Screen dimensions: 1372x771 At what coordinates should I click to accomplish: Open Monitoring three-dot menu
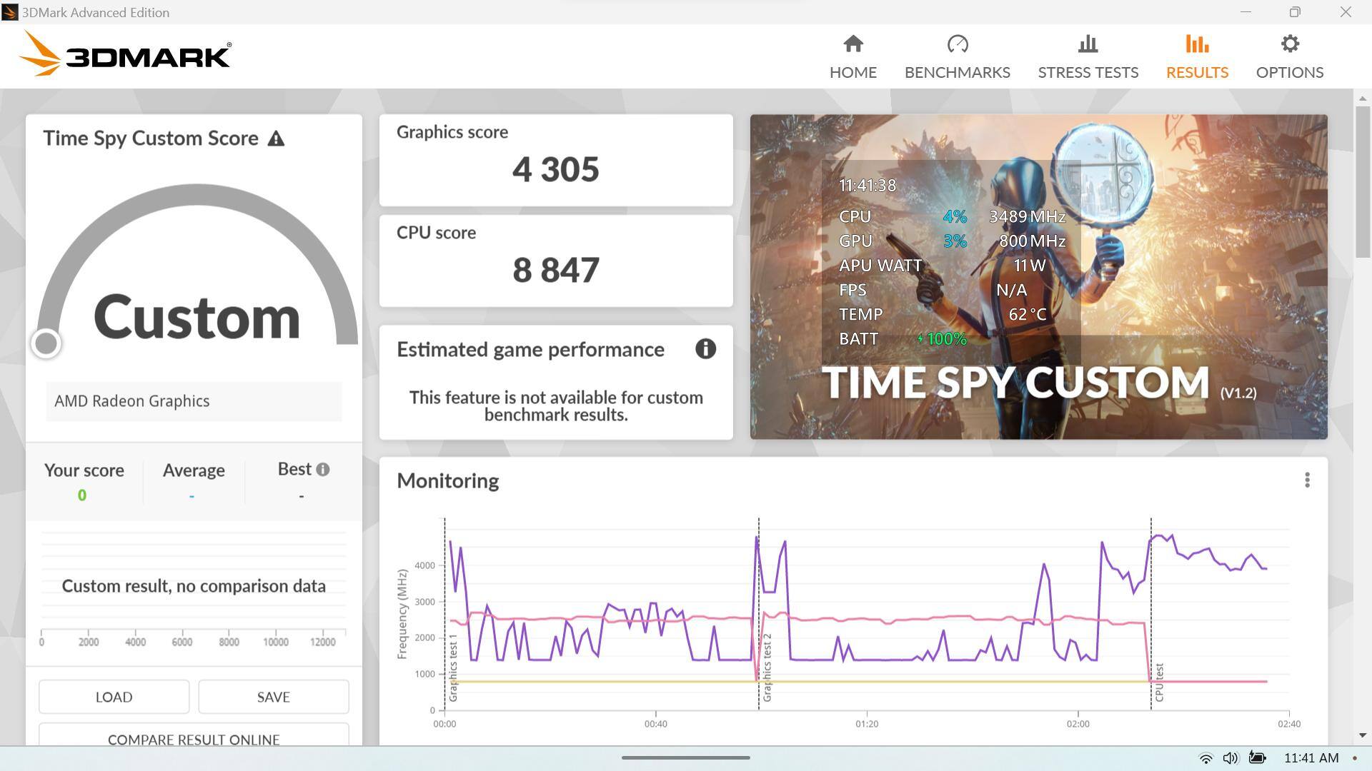click(x=1307, y=480)
